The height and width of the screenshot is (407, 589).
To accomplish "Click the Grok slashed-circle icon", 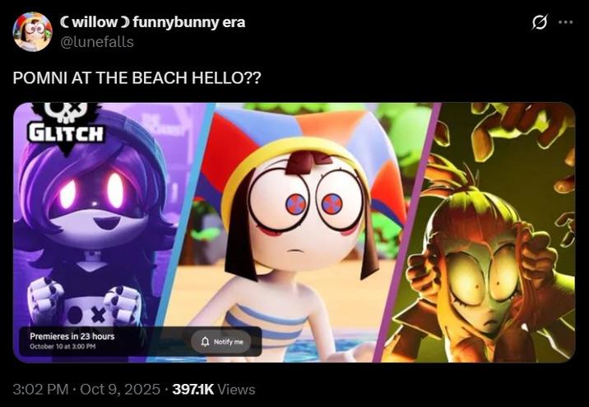I will tap(540, 22).
